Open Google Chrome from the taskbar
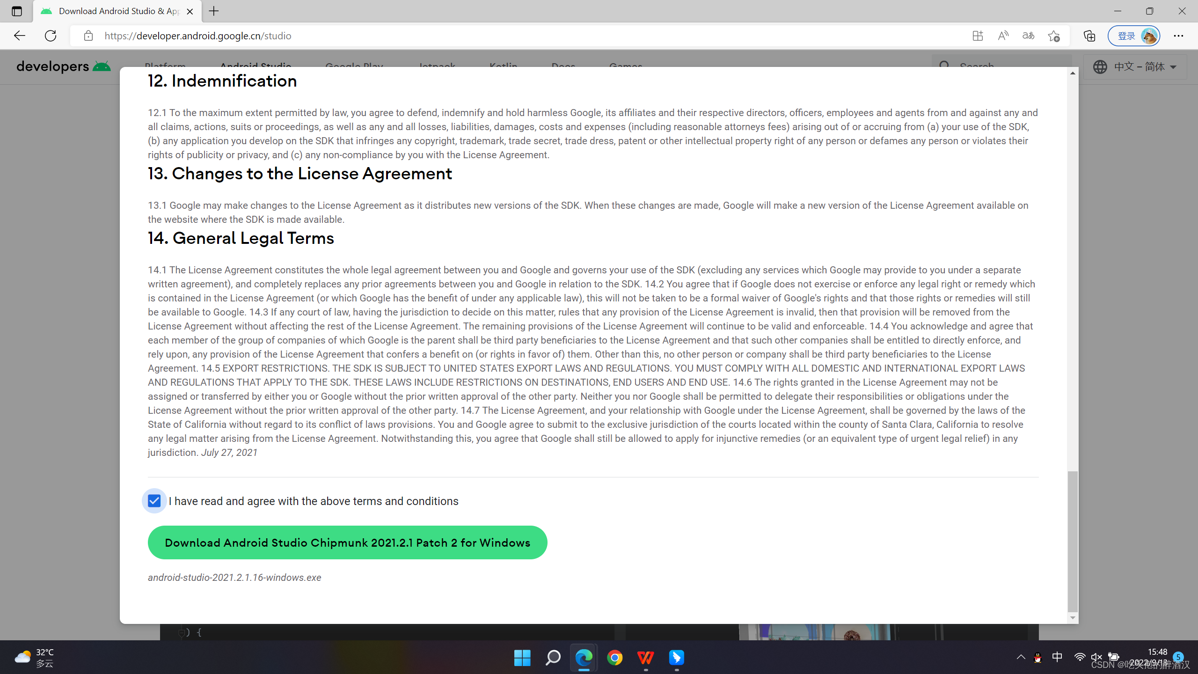Image resolution: width=1198 pixels, height=674 pixels. tap(614, 658)
